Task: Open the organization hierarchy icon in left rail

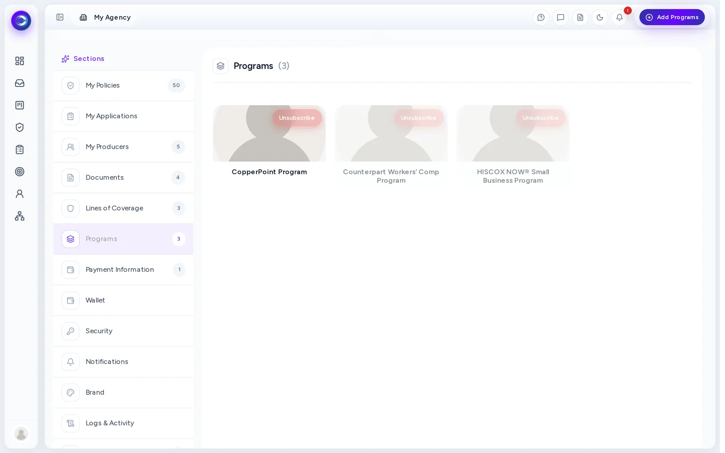Action: pos(19,216)
